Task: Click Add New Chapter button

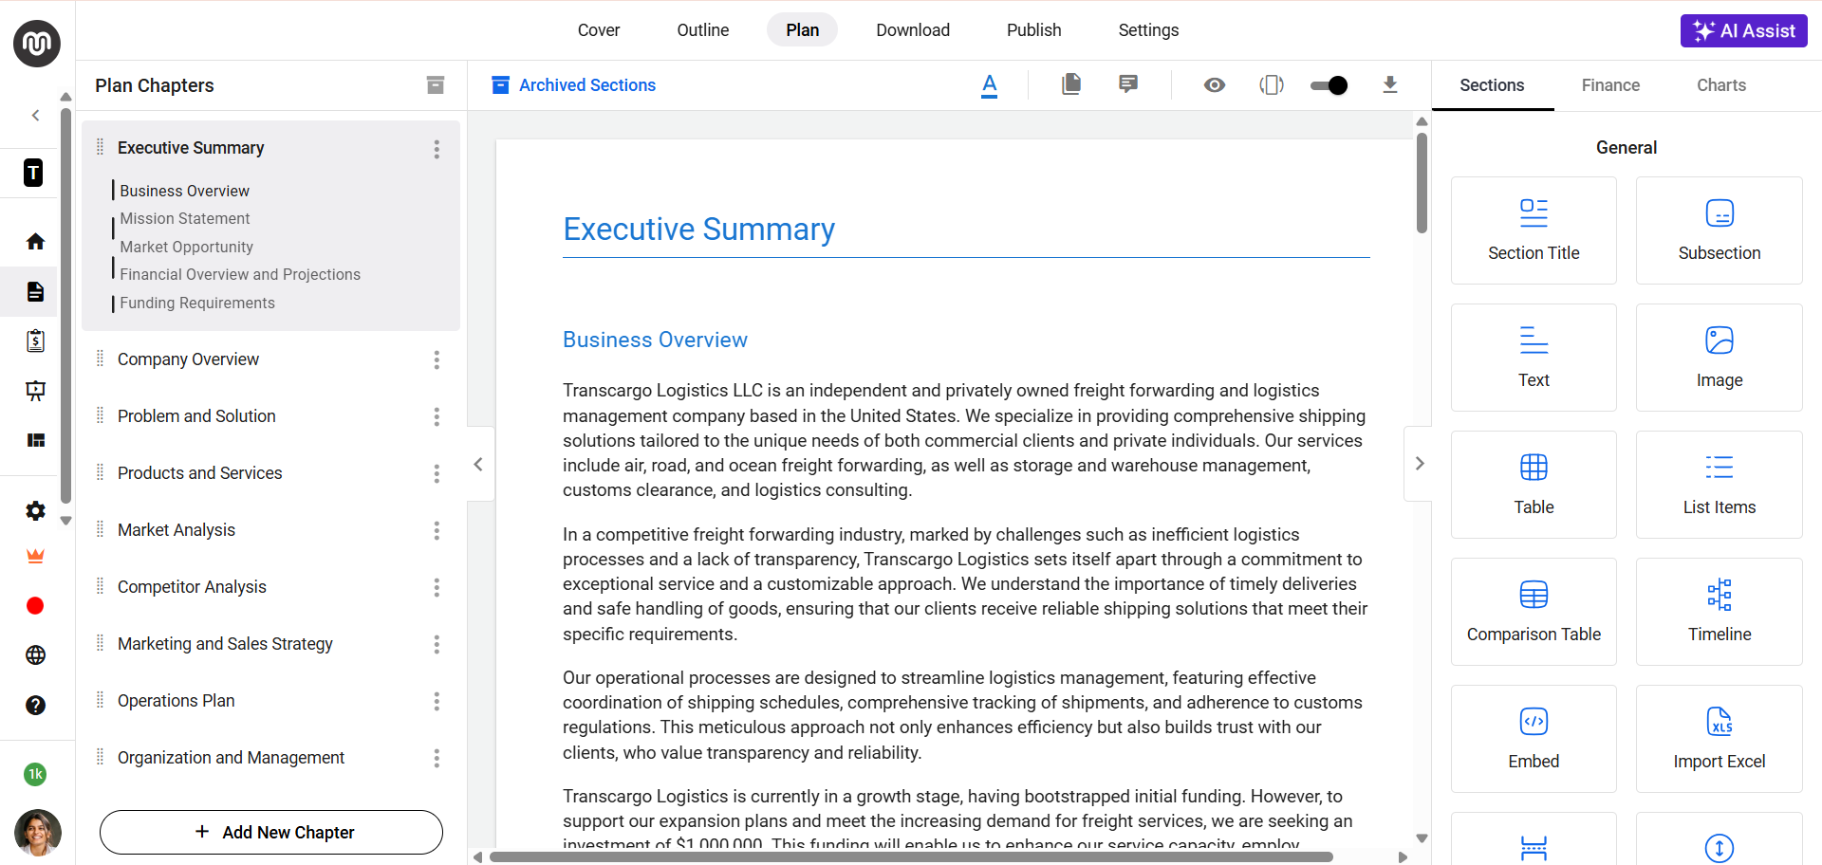Action: pos(271,832)
